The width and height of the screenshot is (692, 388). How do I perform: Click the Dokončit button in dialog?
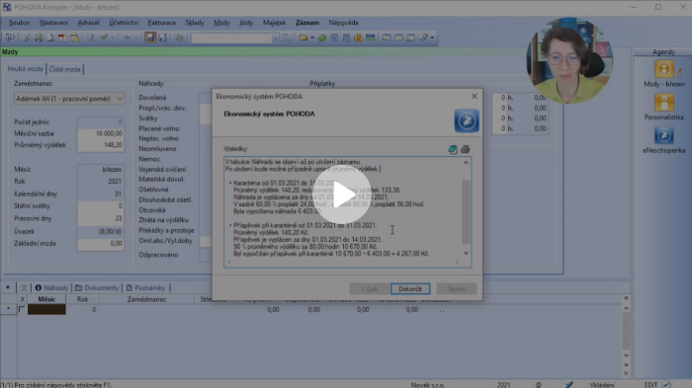410,289
